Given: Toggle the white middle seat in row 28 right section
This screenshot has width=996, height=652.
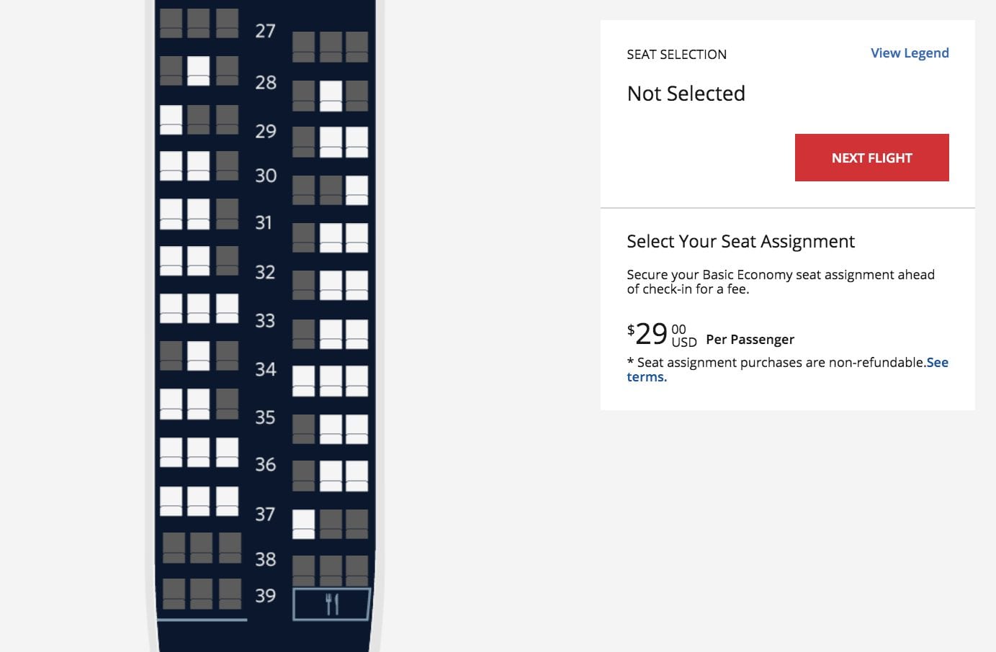Looking at the screenshot, I should click(331, 94).
